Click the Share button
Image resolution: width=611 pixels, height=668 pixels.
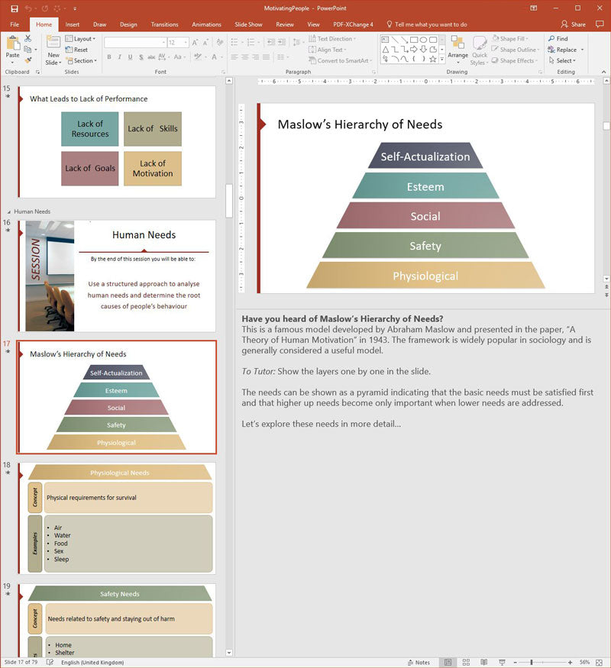574,24
